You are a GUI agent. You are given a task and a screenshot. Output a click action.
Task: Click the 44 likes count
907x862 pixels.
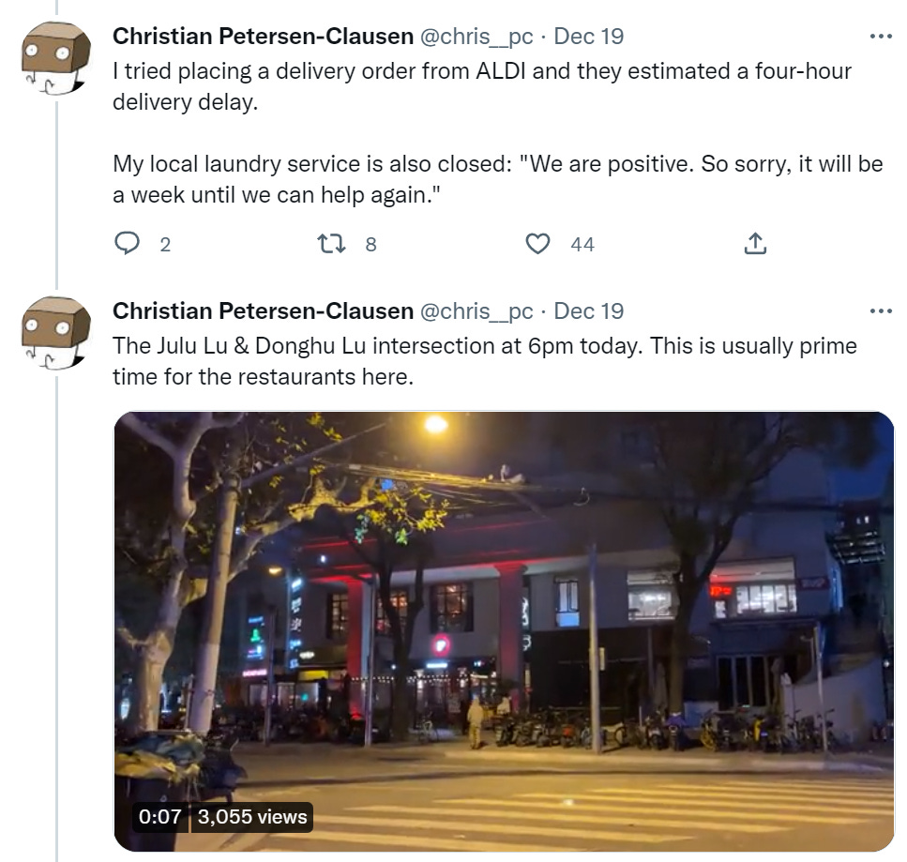click(x=582, y=245)
